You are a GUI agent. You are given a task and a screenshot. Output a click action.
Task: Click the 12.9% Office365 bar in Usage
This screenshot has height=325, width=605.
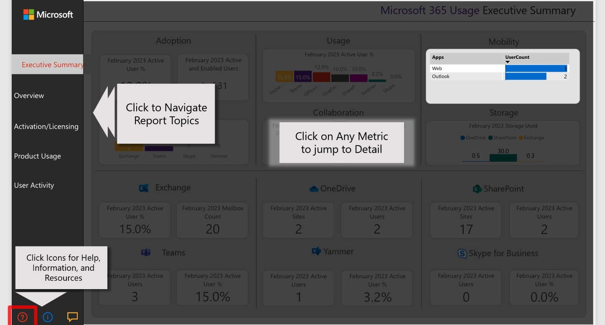coord(322,77)
